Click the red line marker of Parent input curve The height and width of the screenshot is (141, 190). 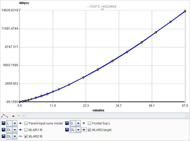coord(21,123)
